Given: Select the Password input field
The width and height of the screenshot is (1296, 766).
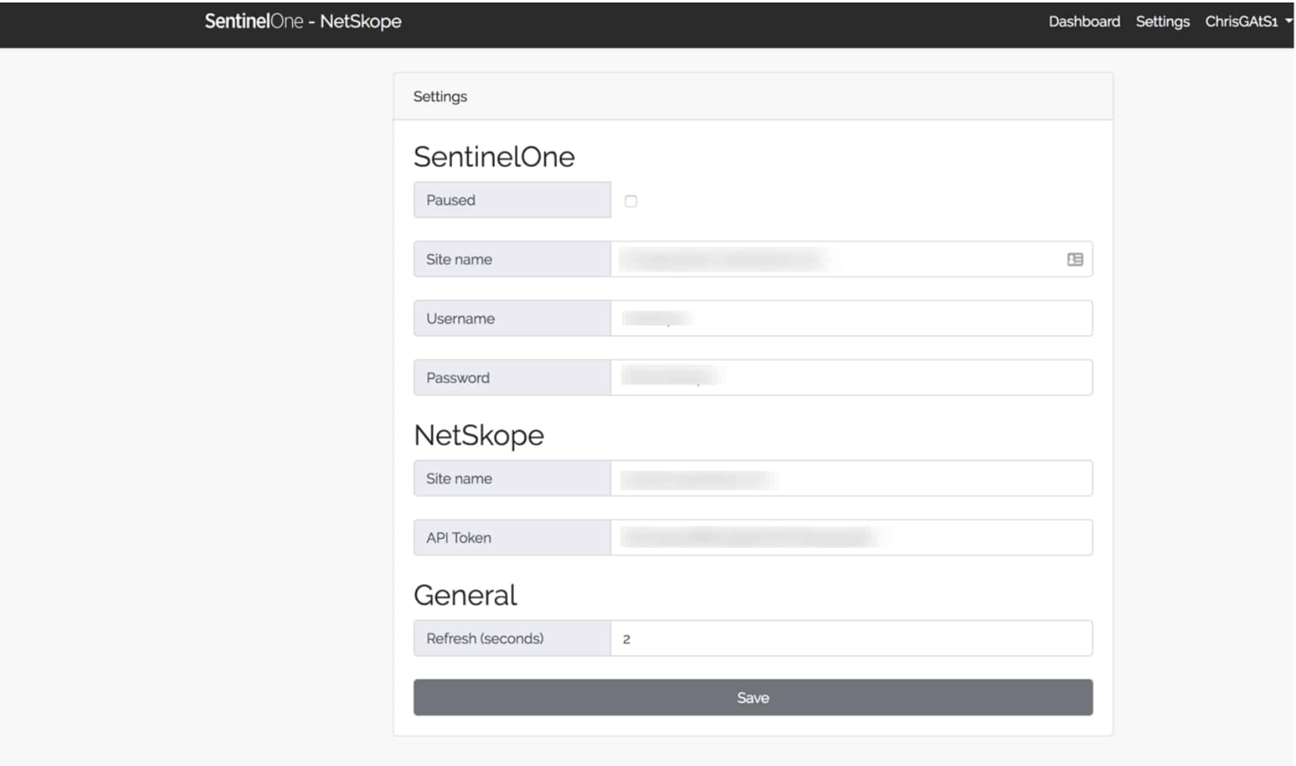Looking at the screenshot, I should coord(851,377).
